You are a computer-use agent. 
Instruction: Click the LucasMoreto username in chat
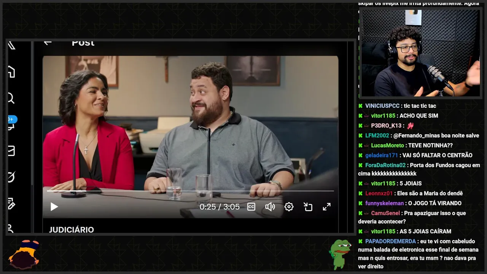click(x=387, y=145)
